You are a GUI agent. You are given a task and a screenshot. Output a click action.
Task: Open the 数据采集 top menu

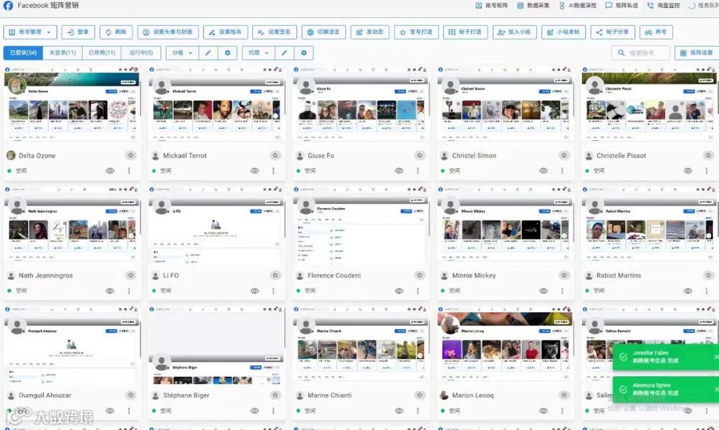[x=533, y=5]
